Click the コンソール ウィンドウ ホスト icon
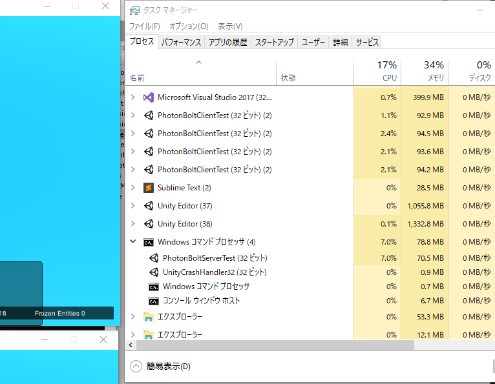 click(x=154, y=301)
